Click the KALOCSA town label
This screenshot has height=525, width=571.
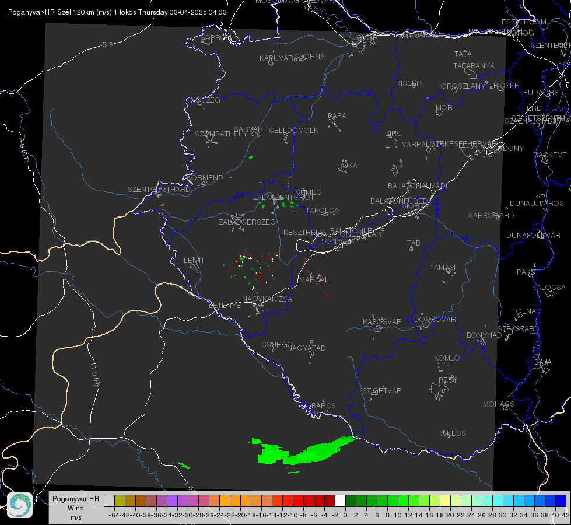[x=548, y=287]
